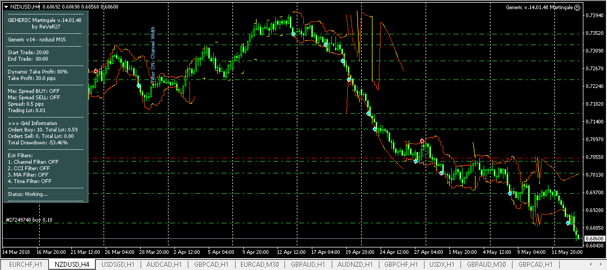Viewport: 607px width, 270px height.
Task: Click 'End Trade: 00:00' in info panel
Action: click(x=28, y=59)
